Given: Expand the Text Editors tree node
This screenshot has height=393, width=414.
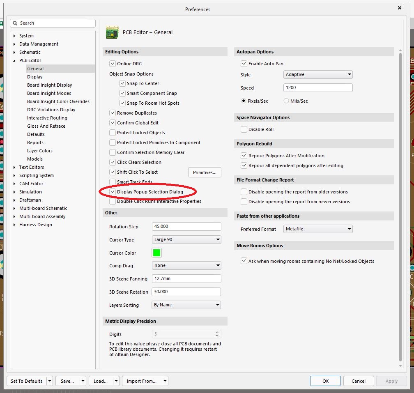Looking at the screenshot, I should 14,167.
